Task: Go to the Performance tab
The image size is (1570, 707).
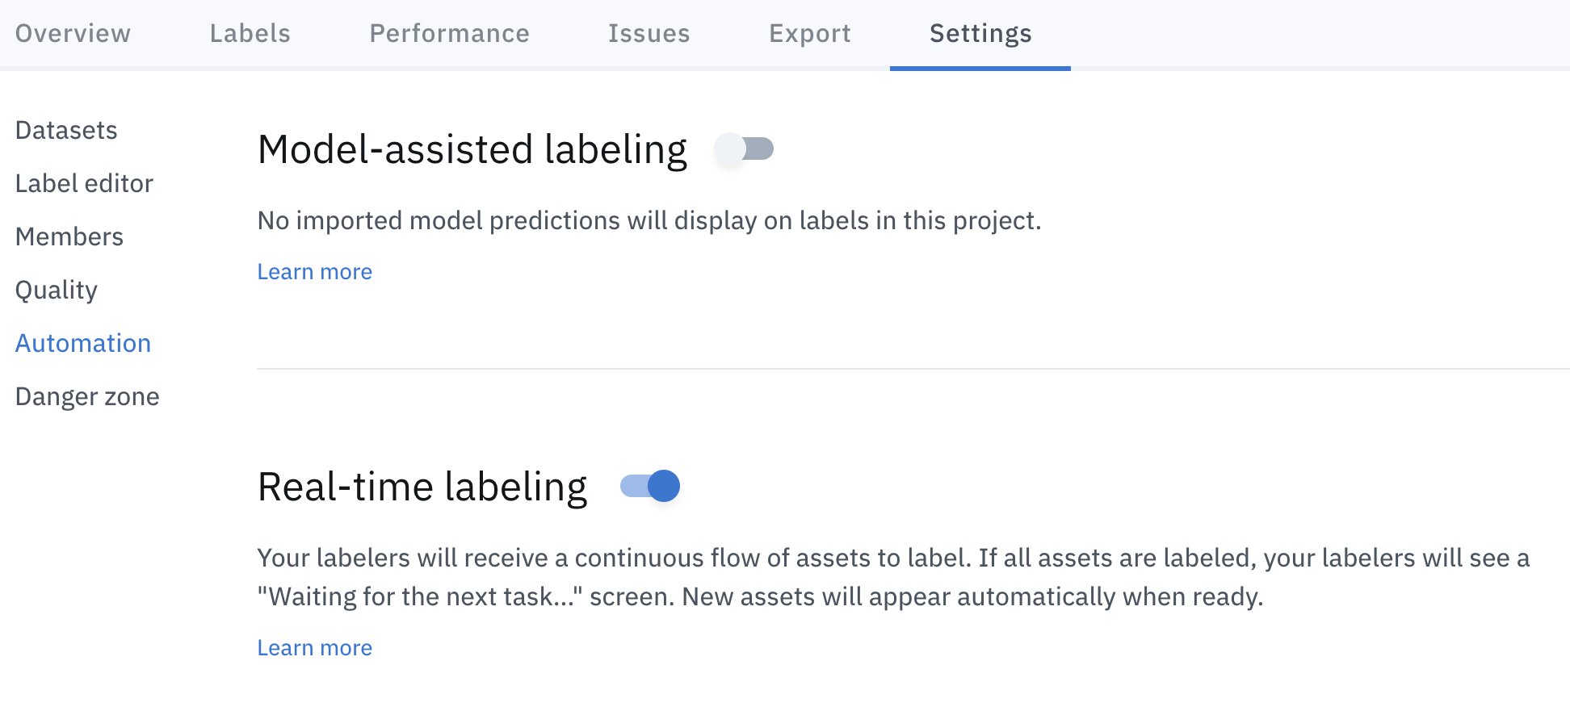Action: 449,33
